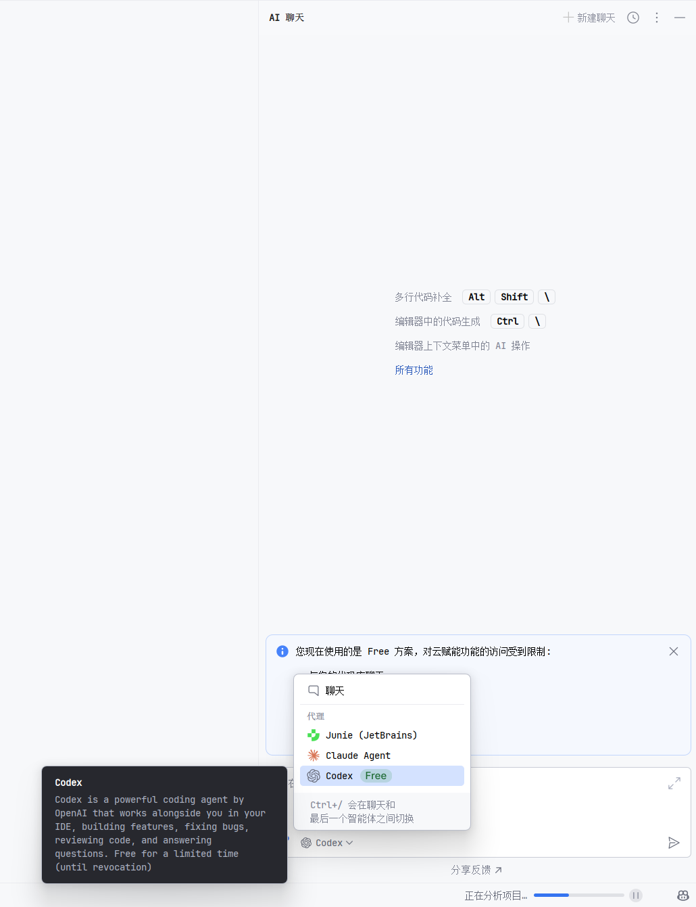
Task: Click the blue info icon in the Free plan notice
Action: [x=282, y=651]
